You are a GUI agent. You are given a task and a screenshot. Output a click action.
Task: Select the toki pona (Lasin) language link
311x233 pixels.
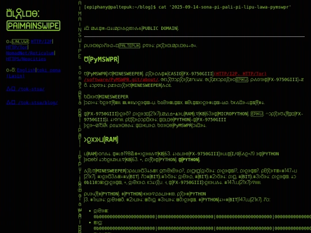pos(33,73)
